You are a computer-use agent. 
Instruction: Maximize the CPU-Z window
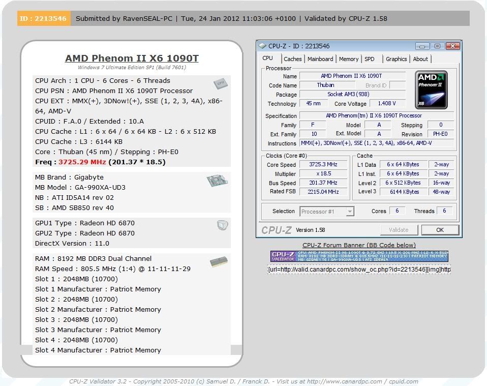click(x=437, y=46)
